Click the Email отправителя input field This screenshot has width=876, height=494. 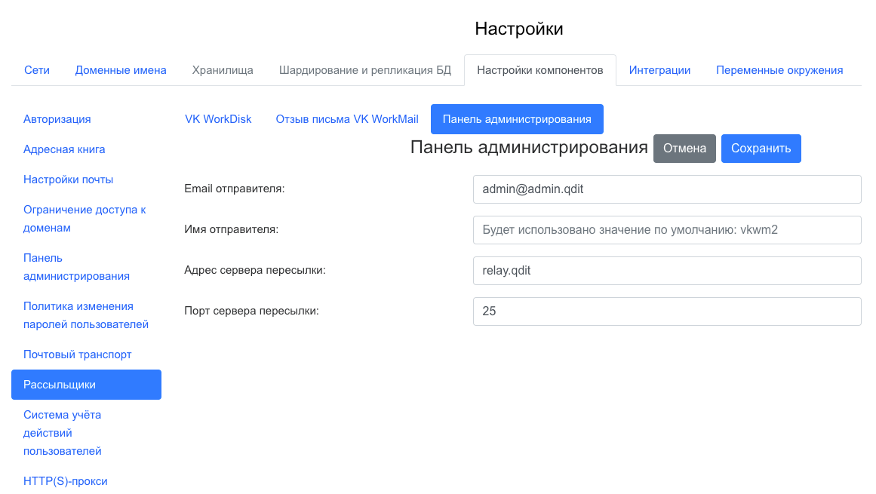pos(667,189)
